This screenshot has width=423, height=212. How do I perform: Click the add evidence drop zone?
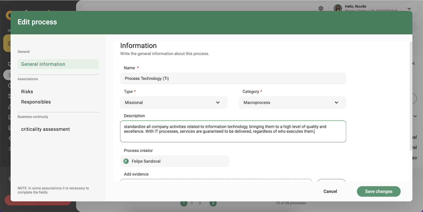[216, 180]
